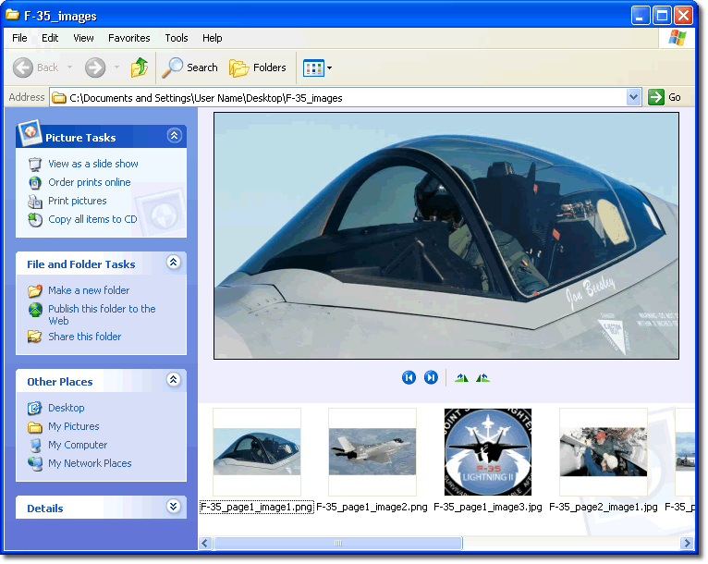Advance to next image in filmstrip
708x564 pixels.
(431, 377)
